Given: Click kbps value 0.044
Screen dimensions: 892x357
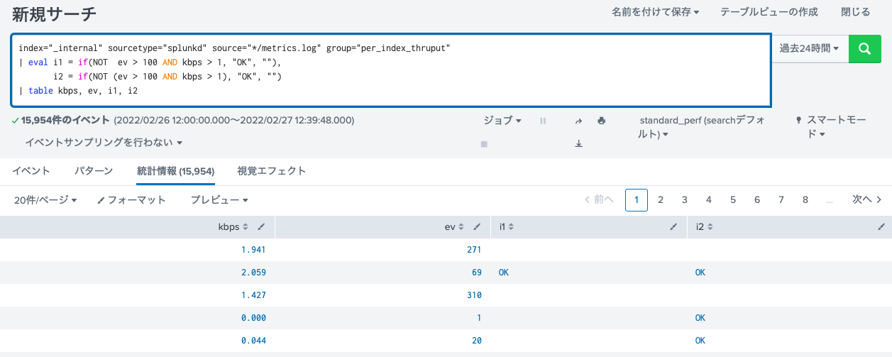Looking at the screenshot, I should pyautogui.click(x=253, y=341).
